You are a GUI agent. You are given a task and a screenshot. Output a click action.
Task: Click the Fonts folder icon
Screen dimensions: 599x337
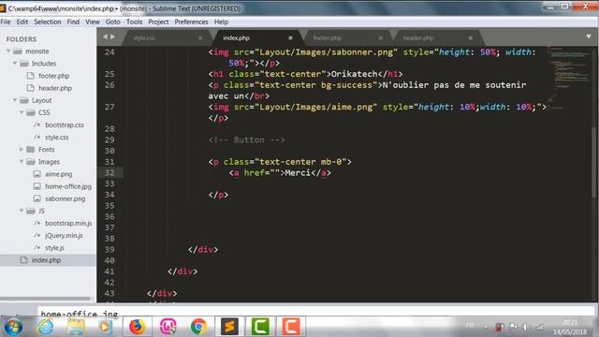click(x=31, y=150)
